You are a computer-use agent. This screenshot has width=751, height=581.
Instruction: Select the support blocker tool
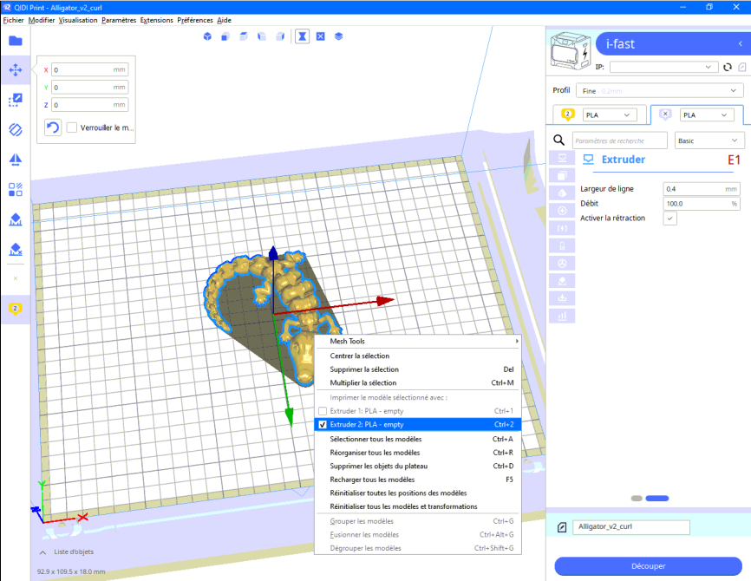[16, 219]
